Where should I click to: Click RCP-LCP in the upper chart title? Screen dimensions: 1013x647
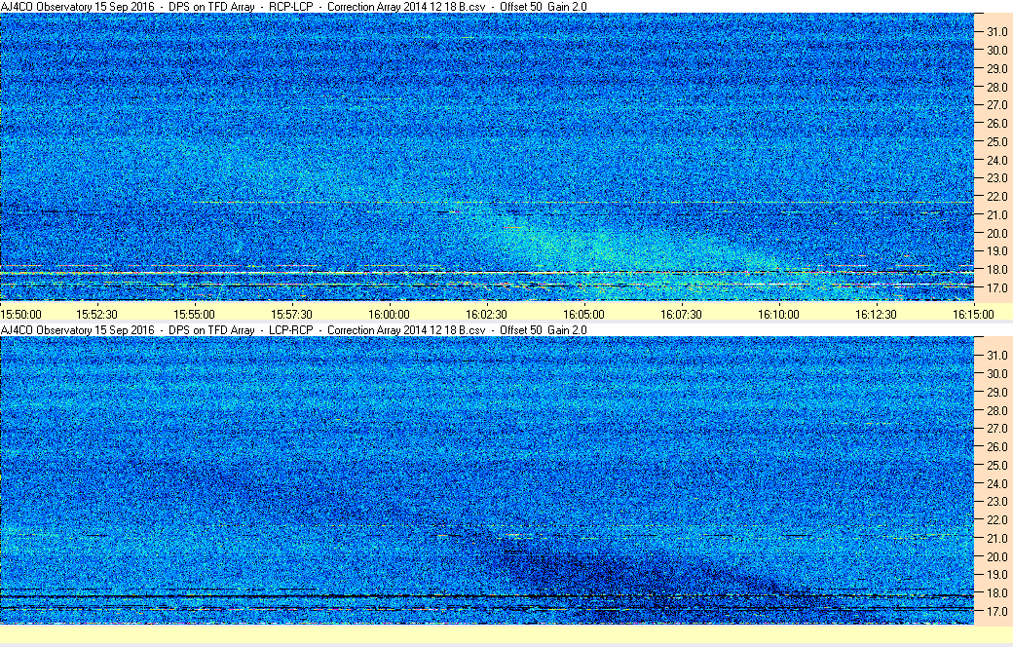click(x=290, y=7)
